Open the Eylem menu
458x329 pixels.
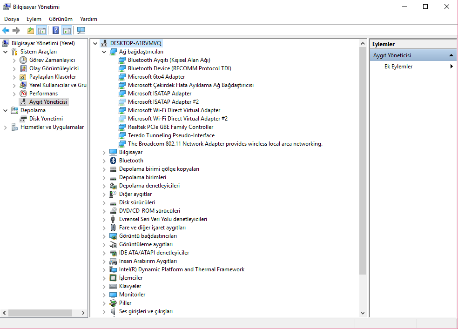point(34,19)
